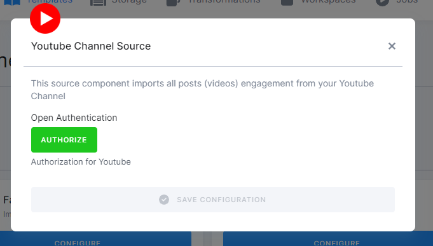Close the Youtube Channel Source dialog

click(x=392, y=46)
